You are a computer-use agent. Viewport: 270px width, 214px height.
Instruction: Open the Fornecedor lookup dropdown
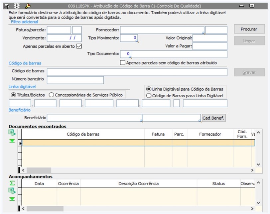[203, 33]
